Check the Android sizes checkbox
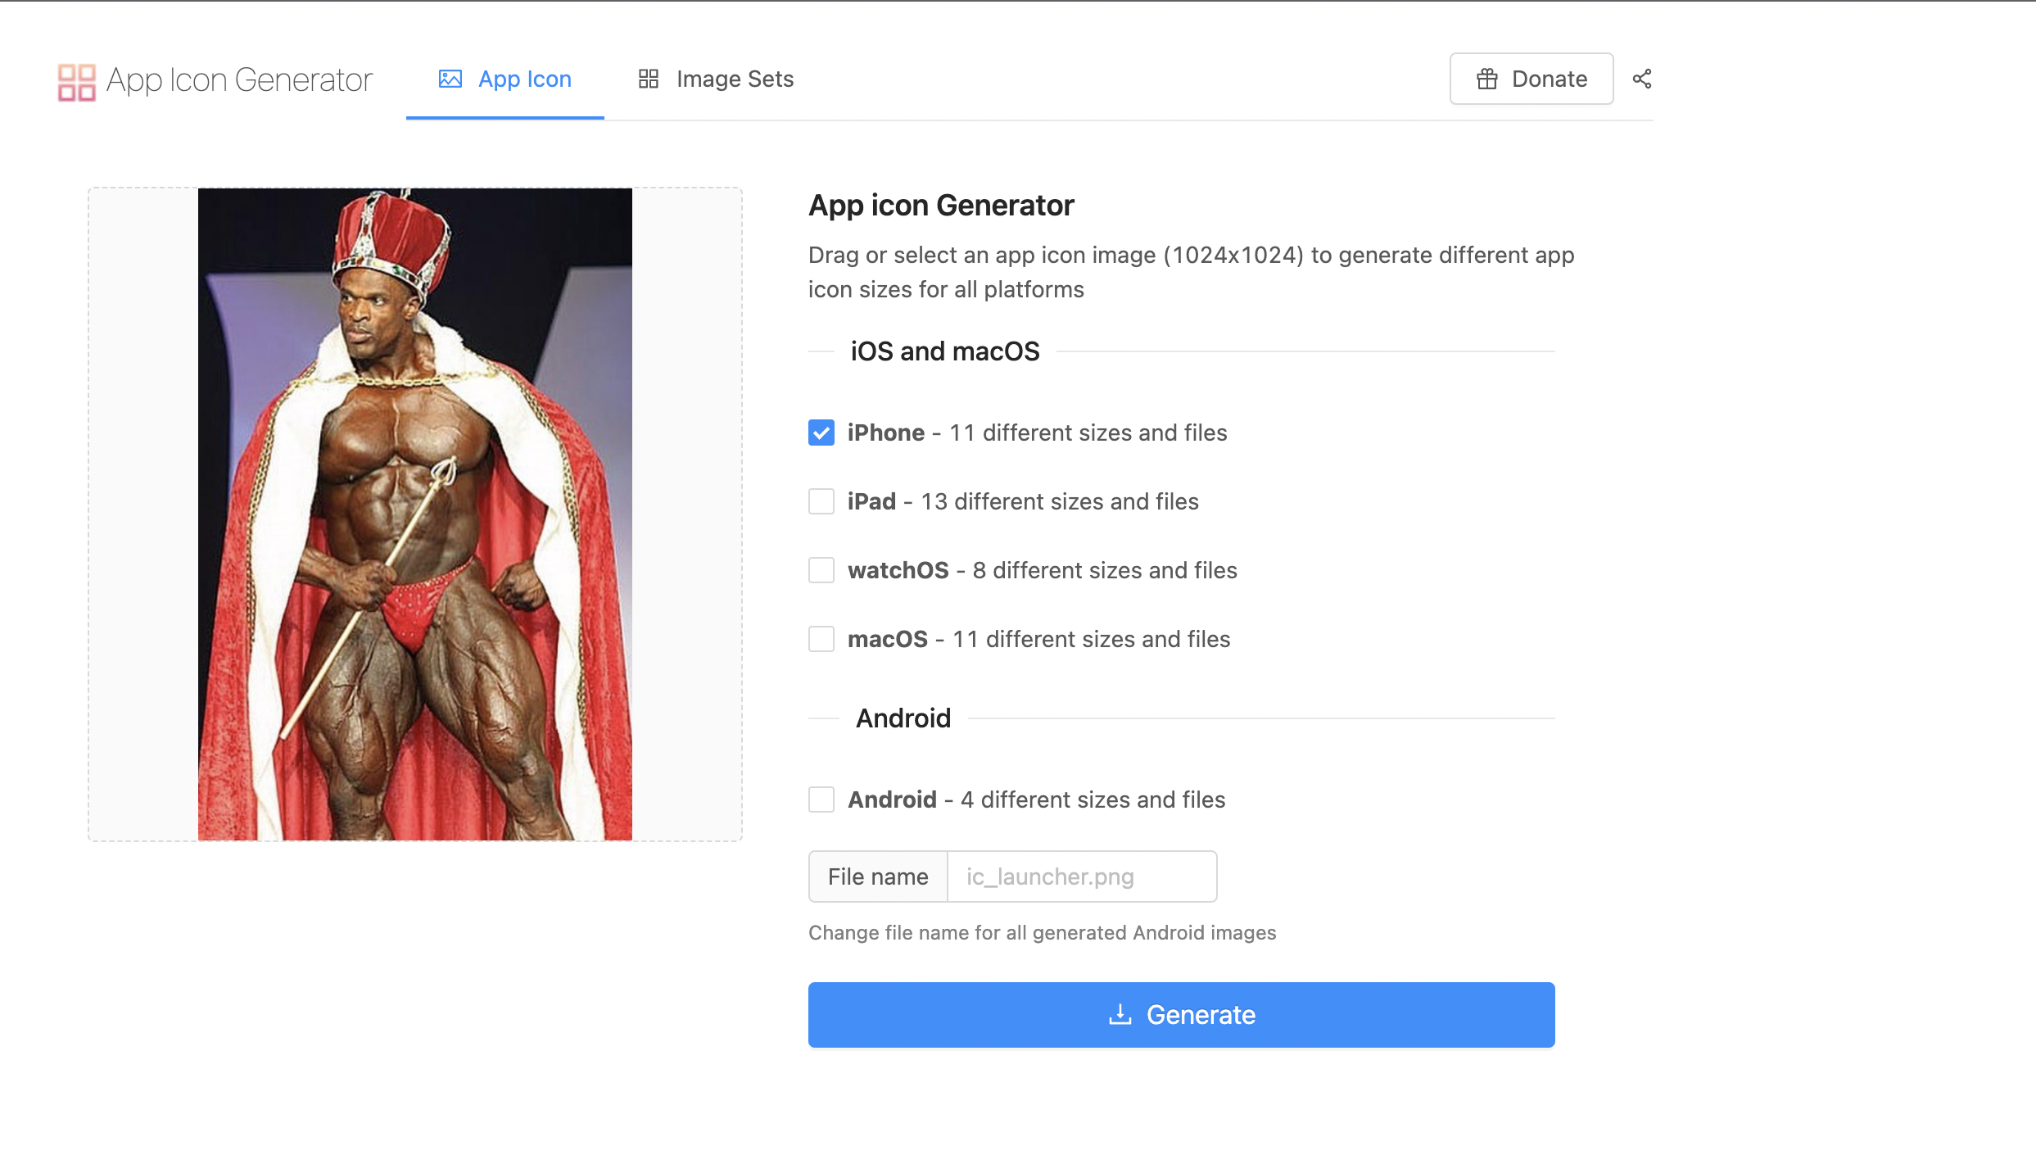This screenshot has height=1155, width=2036. [821, 799]
